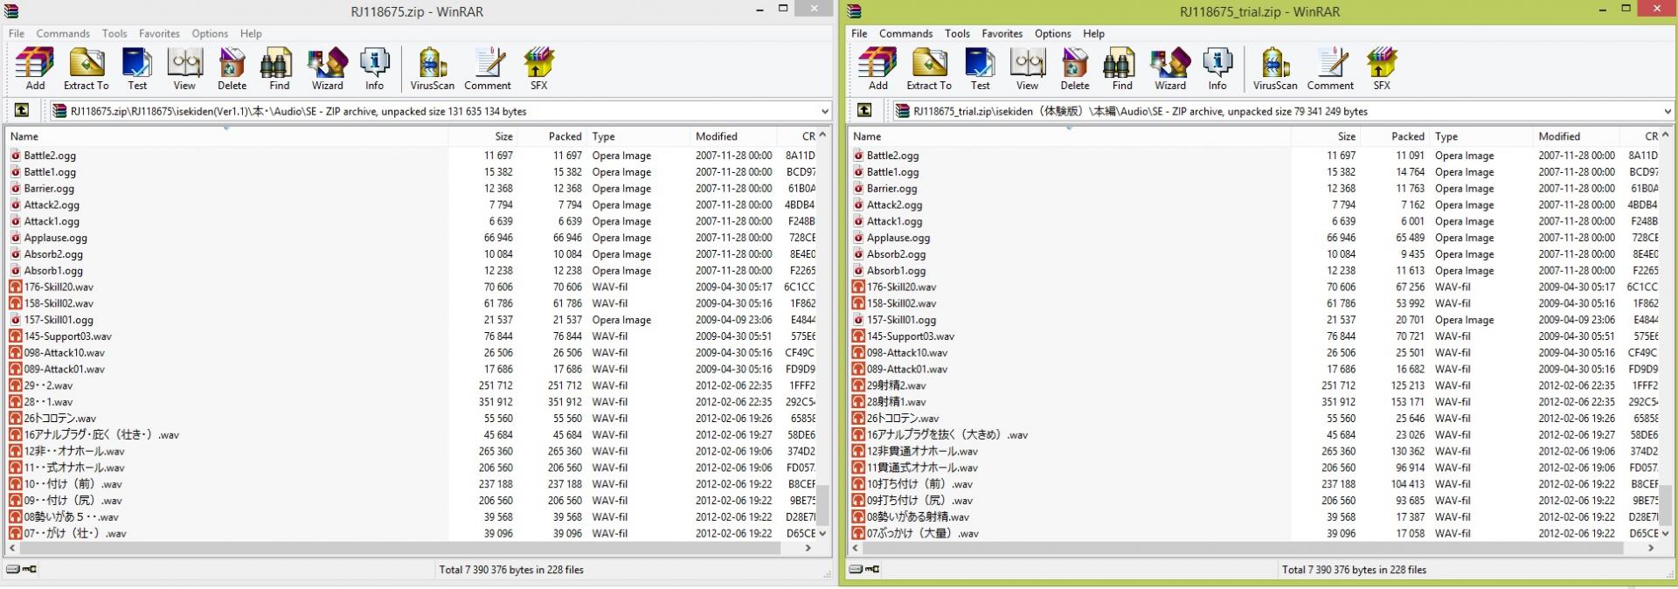Screen dimensions: 1678x589
Task: Click Add icon in RJ118675.zip window
Action: click(x=35, y=69)
